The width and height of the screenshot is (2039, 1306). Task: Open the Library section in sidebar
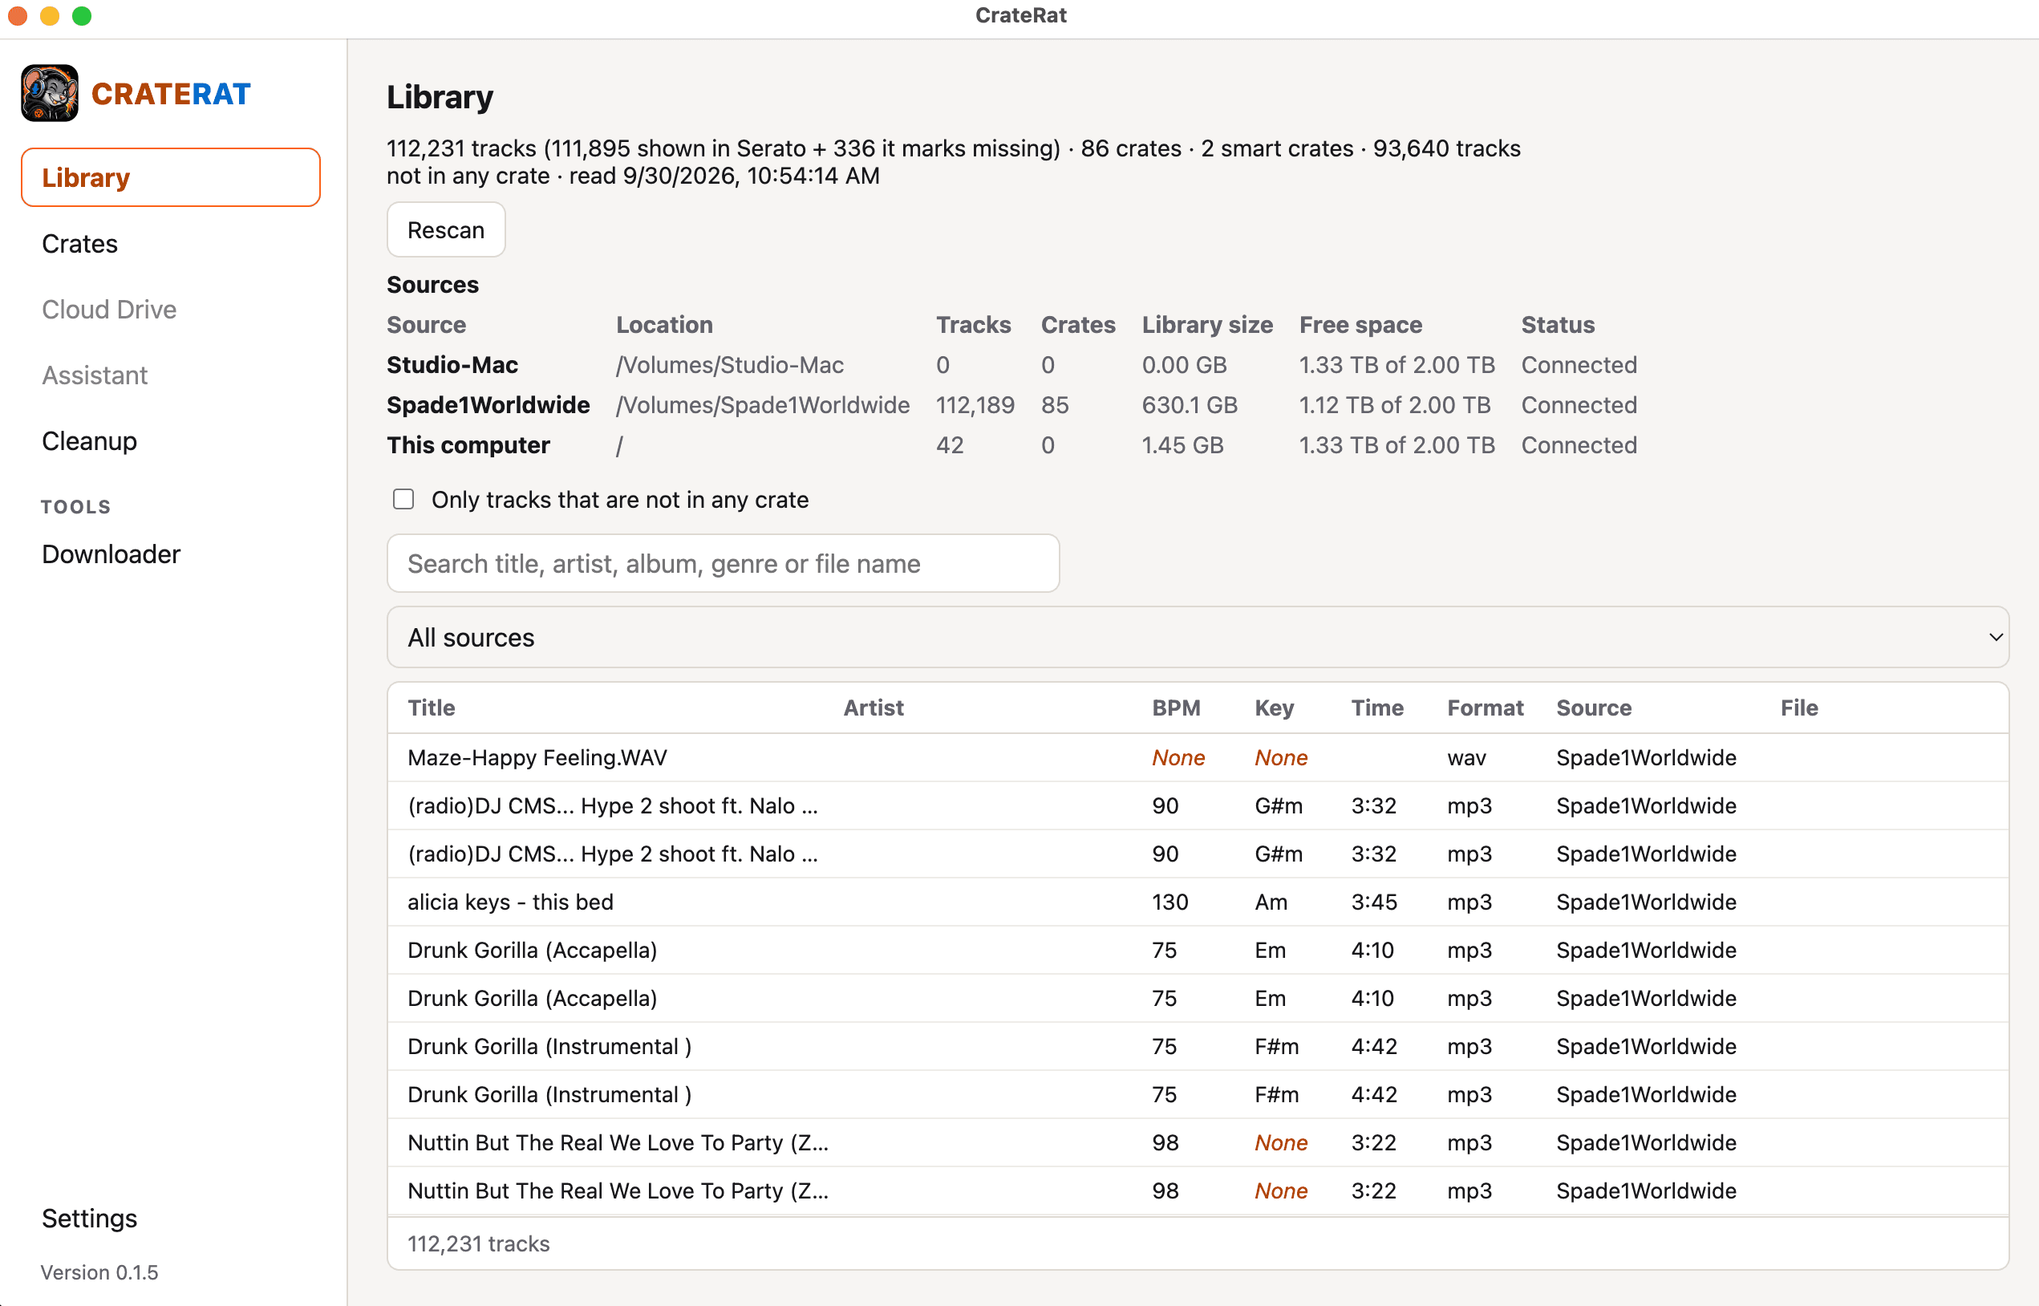click(x=170, y=177)
